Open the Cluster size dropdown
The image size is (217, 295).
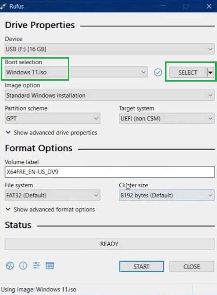click(x=166, y=195)
